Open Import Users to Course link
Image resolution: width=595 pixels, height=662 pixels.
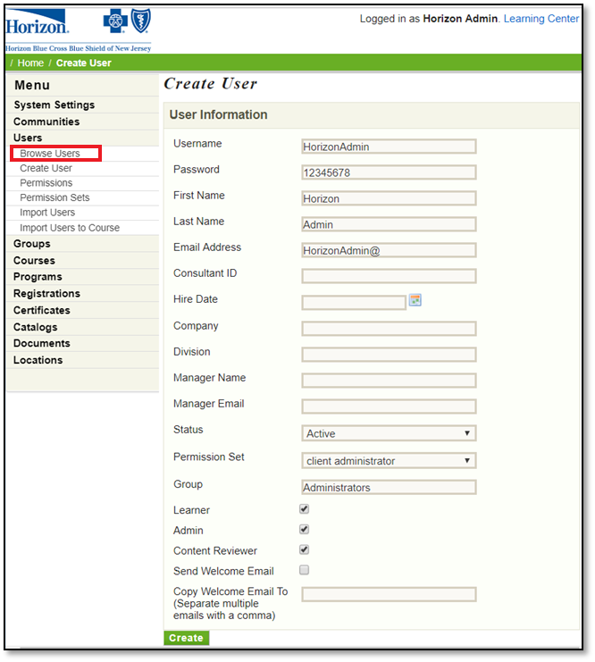pyautogui.click(x=70, y=228)
